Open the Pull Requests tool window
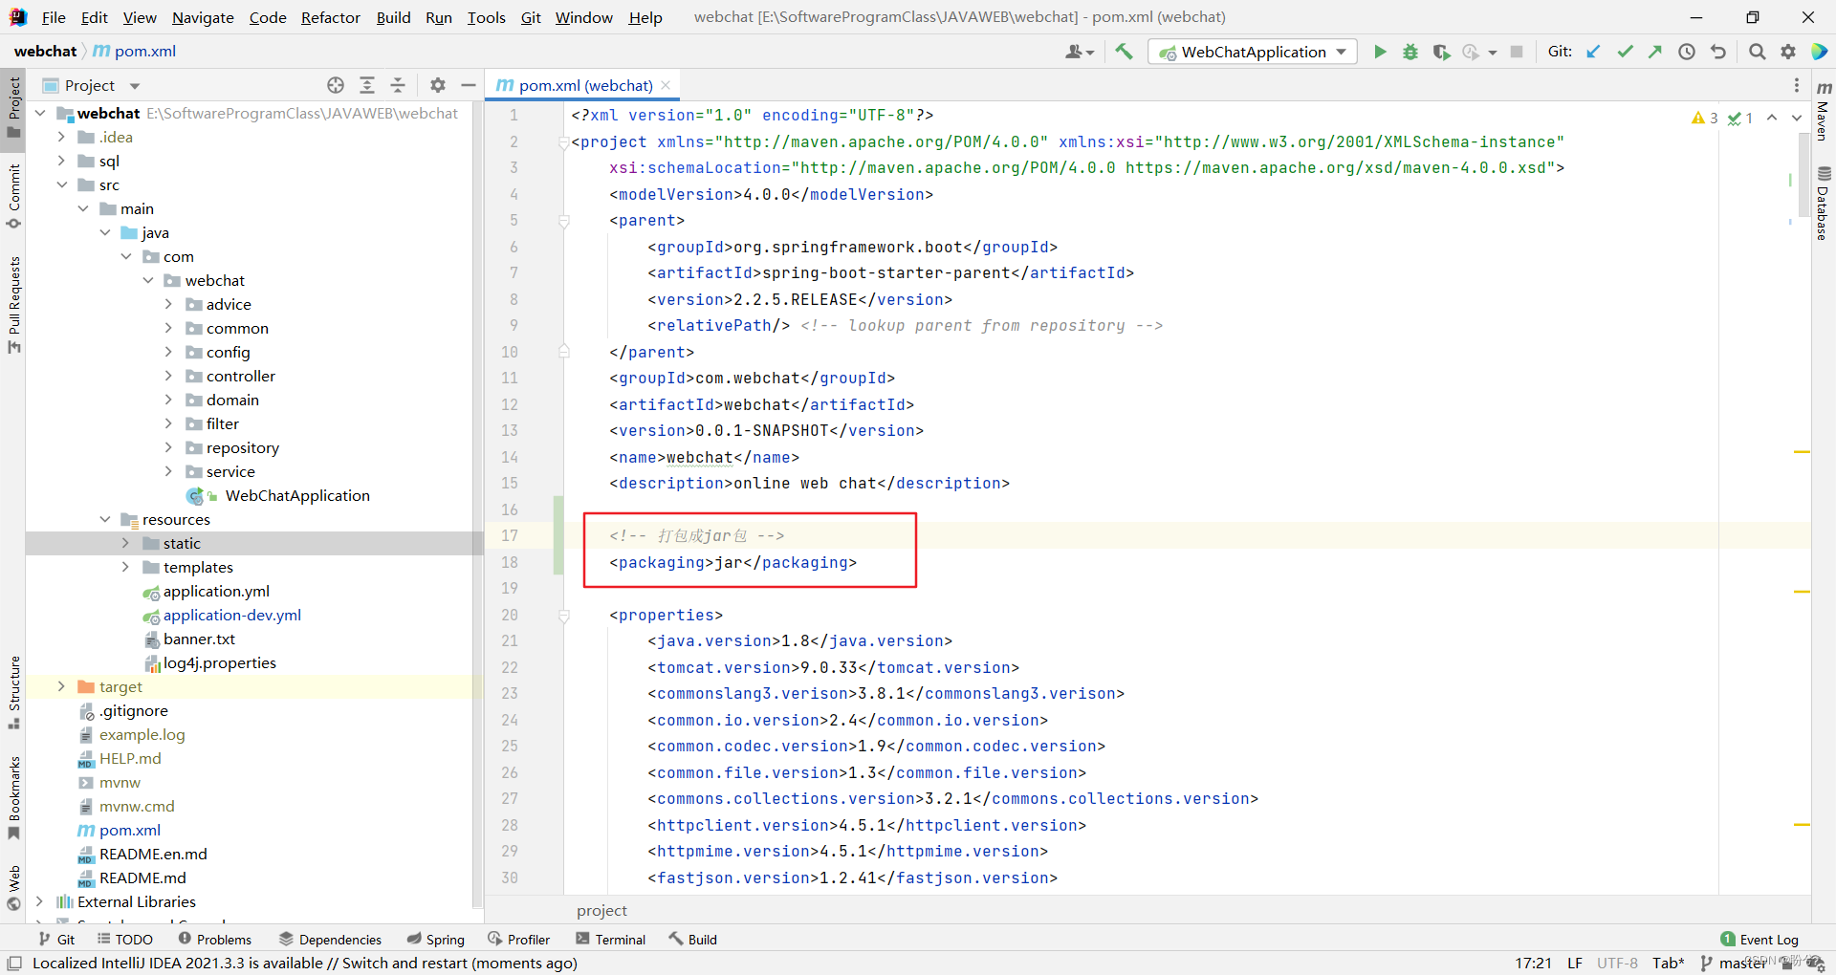This screenshot has width=1836, height=975. [x=13, y=305]
